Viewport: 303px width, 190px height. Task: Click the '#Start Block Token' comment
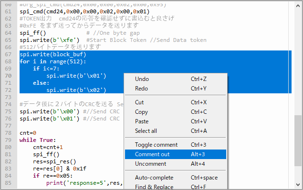(x=116, y=40)
